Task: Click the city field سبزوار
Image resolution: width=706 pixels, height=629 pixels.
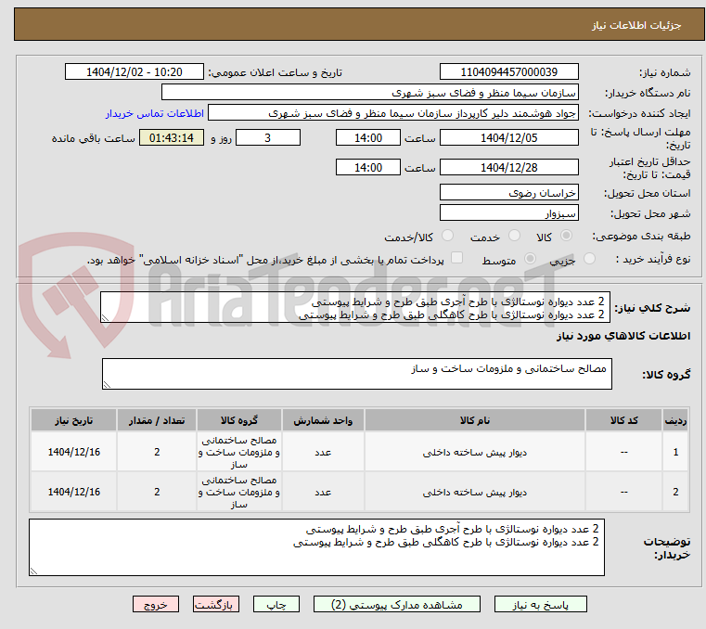Action: coord(508,213)
